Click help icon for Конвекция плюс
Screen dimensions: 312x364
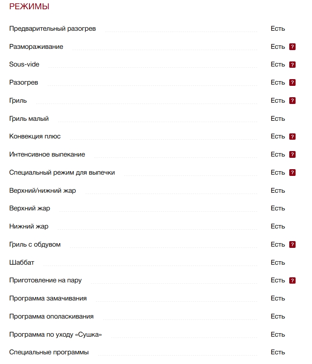[292, 136]
